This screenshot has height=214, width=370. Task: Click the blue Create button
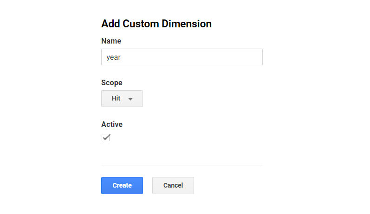tap(122, 186)
